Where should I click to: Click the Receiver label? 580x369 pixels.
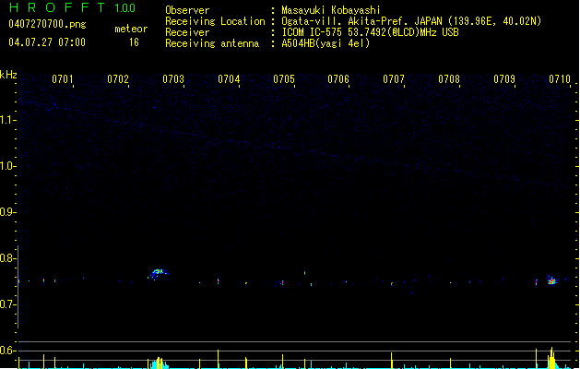click(x=187, y=32)
